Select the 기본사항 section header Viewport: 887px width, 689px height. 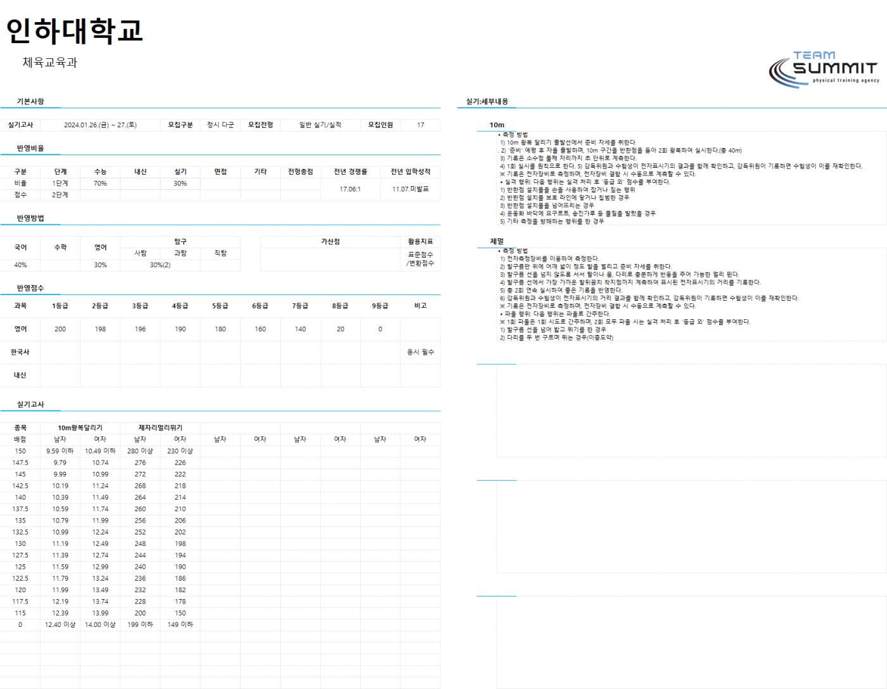(30, 101)
